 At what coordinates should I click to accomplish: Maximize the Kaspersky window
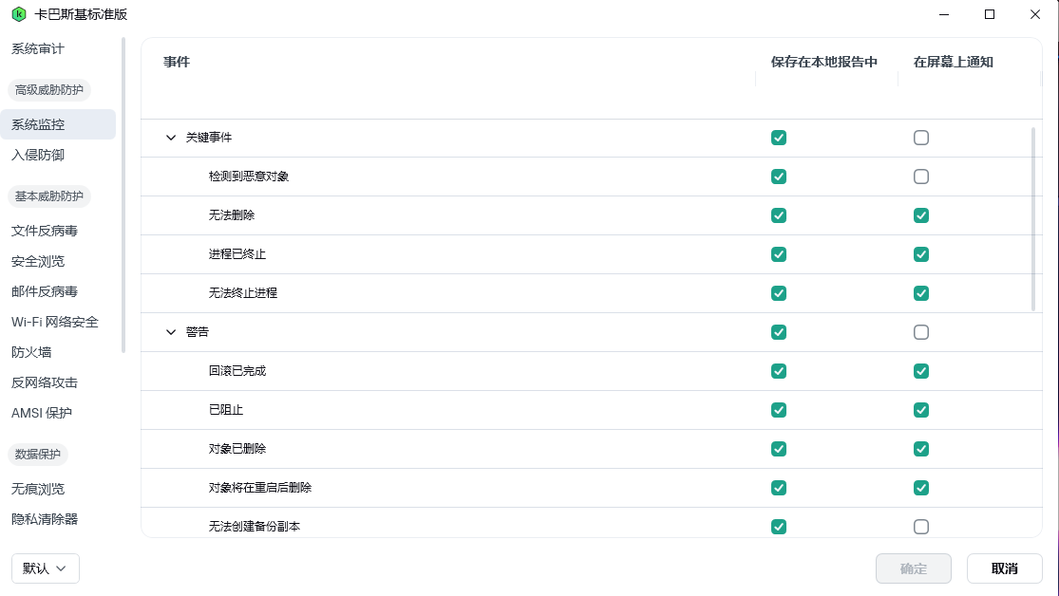pos(990,14)
